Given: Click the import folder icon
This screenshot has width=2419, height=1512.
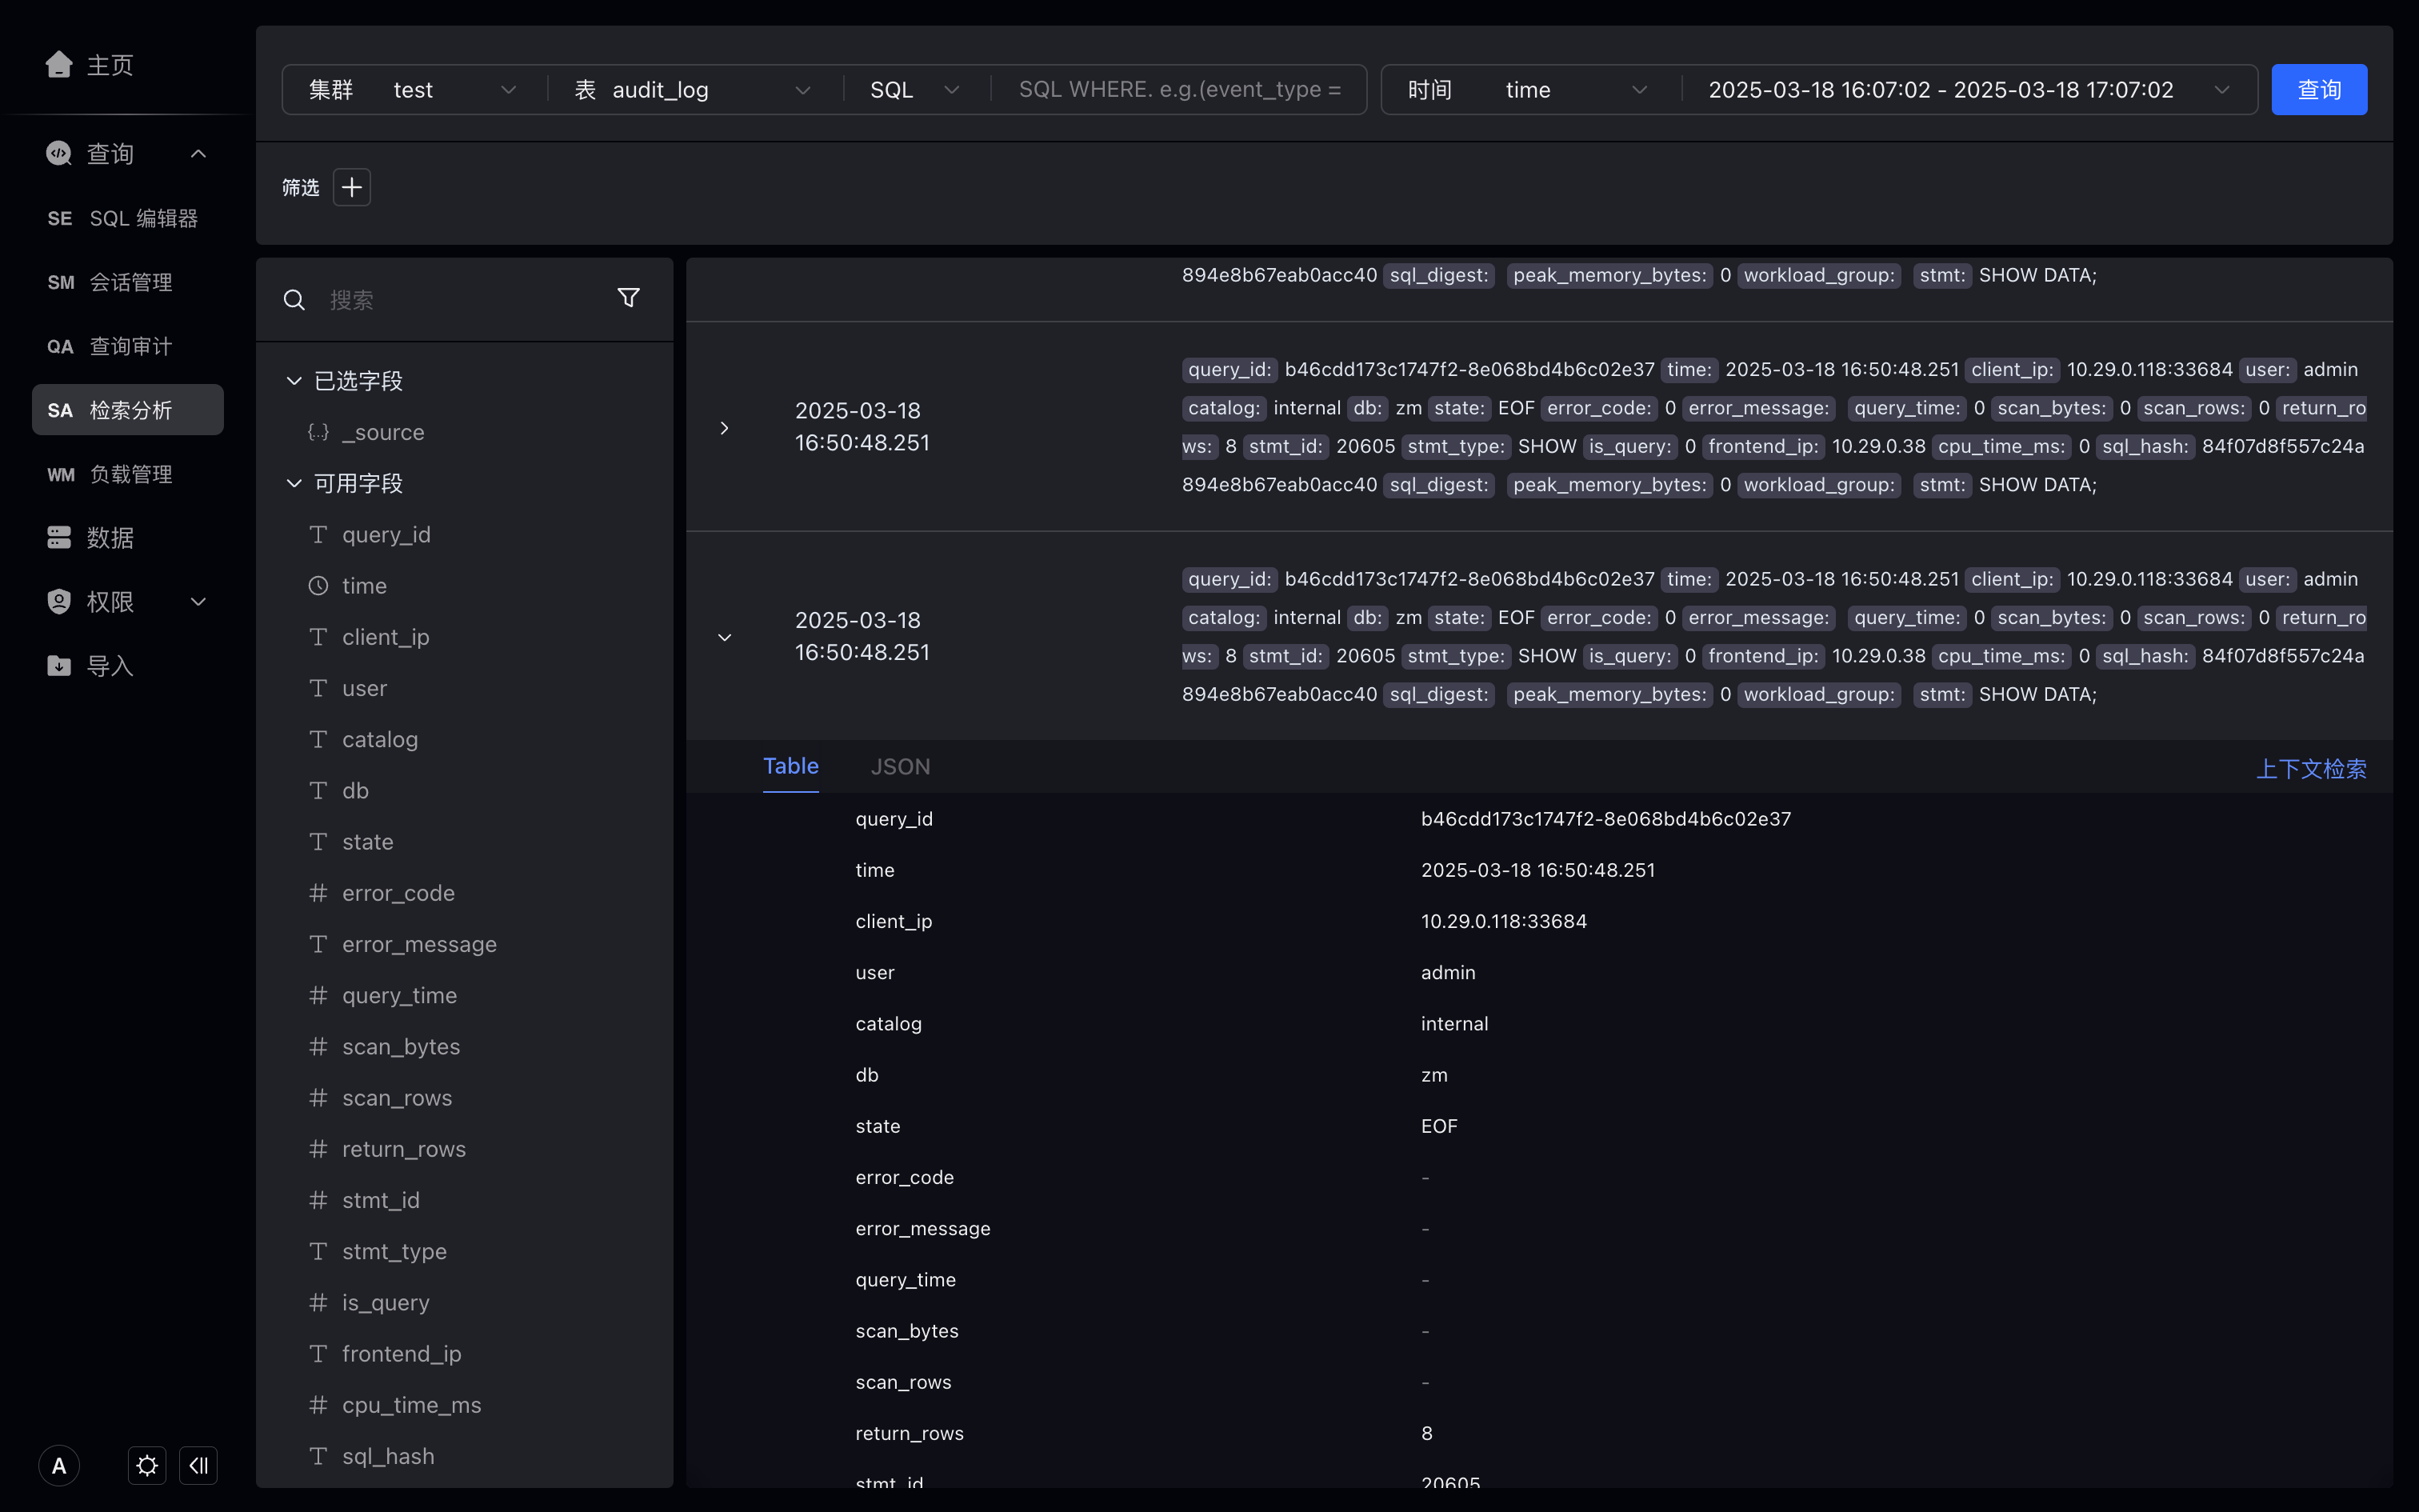Looking at the screenshot, I should point(59,666).
